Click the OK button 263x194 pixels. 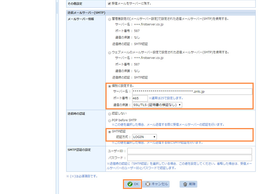point(133,184)
